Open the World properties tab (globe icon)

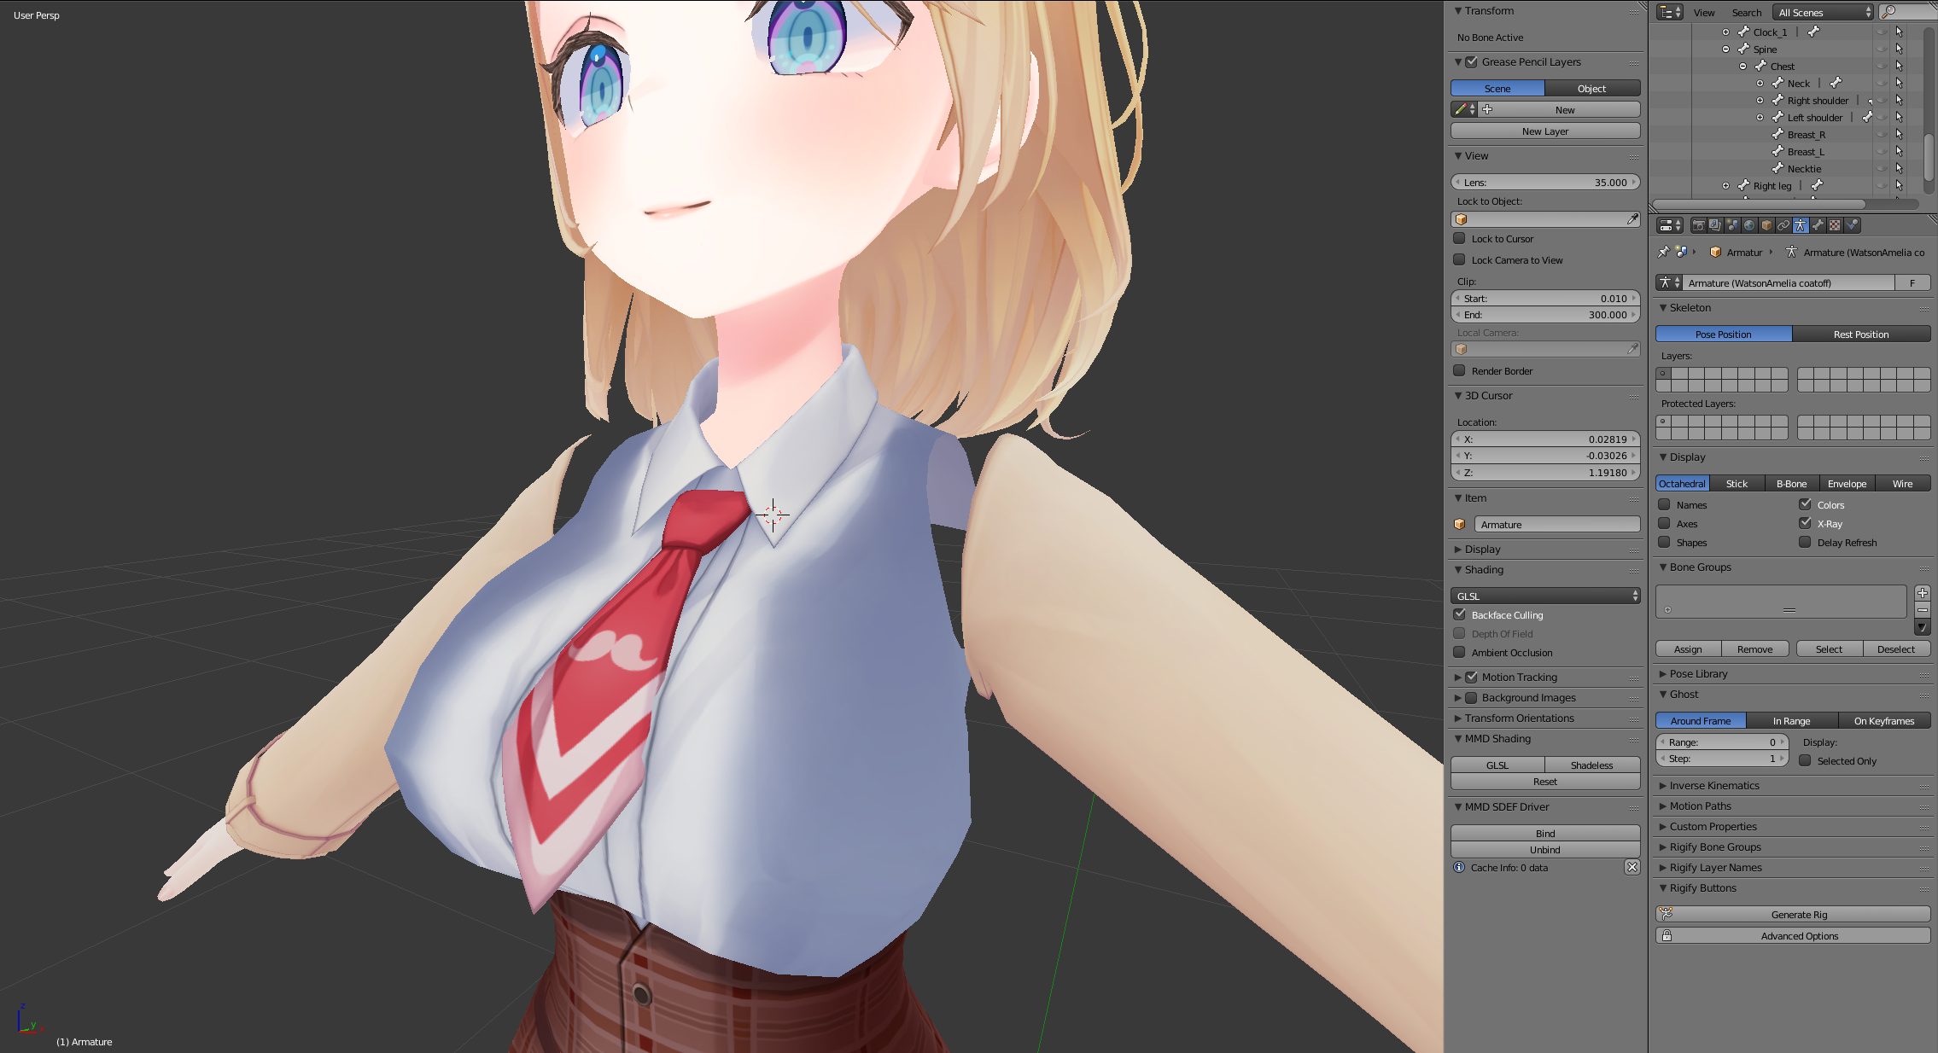click(x=1749, y=225)
